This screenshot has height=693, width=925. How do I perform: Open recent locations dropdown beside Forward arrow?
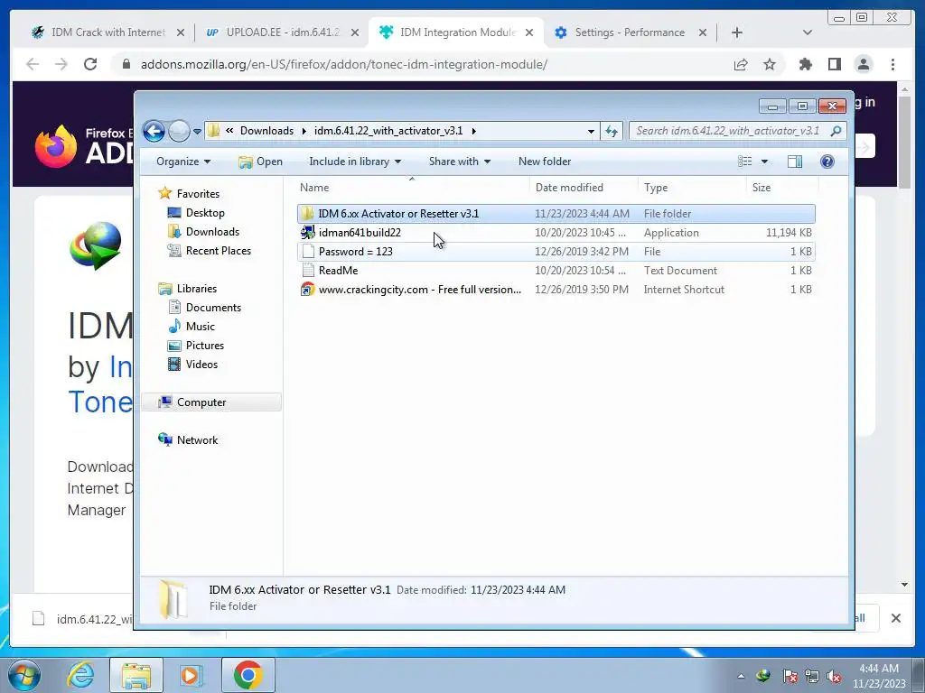point(197,132)
